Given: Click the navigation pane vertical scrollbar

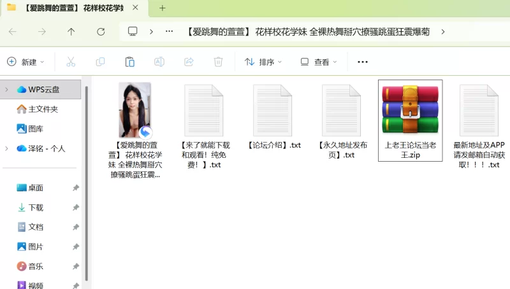Looking at the screenshot, I should 87,183.
